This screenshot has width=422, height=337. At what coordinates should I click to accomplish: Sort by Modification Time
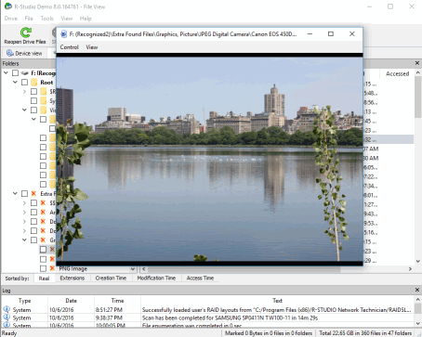(156, 278)
